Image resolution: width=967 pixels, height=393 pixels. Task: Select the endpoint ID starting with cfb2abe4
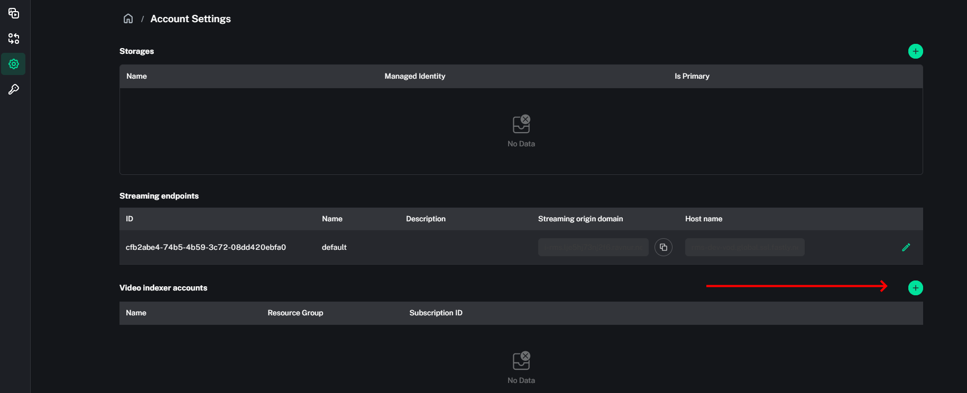(206, 247)
